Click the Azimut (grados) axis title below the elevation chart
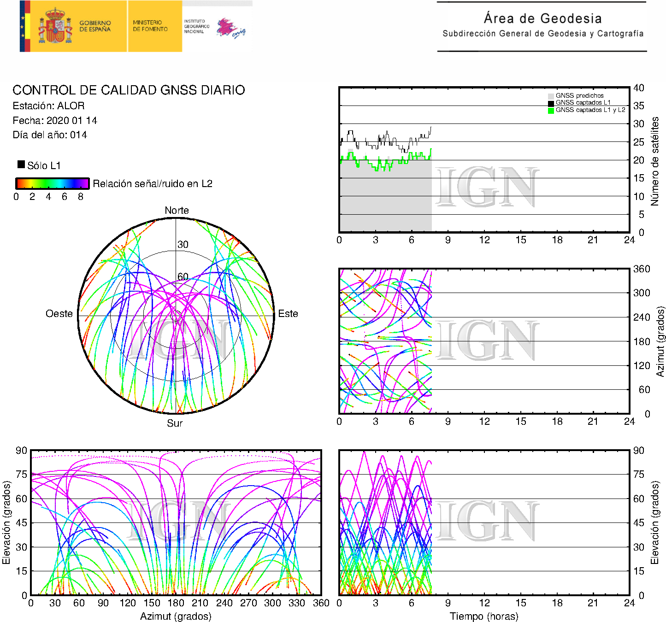666x622 pixels. point(176,616)
